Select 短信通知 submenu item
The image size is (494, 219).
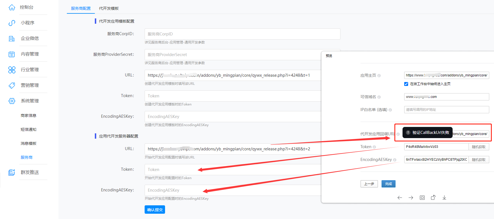pos(29,129)
